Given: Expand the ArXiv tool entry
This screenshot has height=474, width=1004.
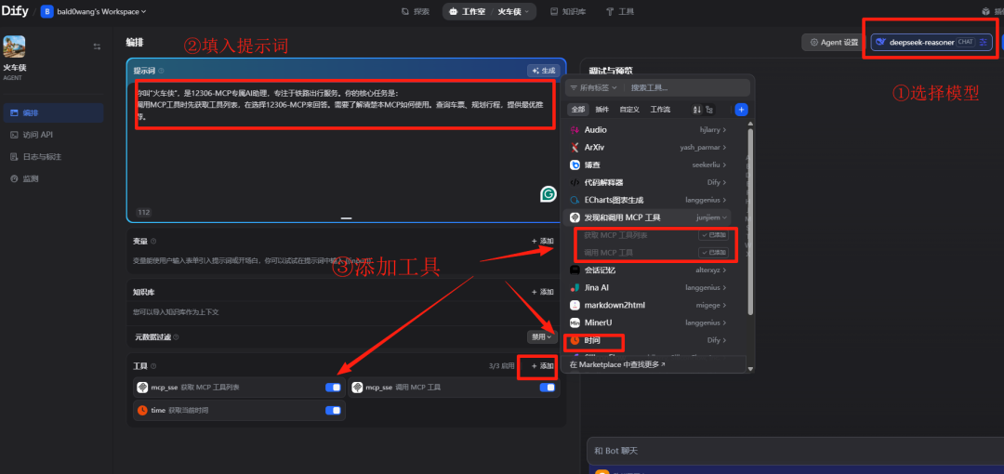Looking at the screenshot, I should click(647, 148).
